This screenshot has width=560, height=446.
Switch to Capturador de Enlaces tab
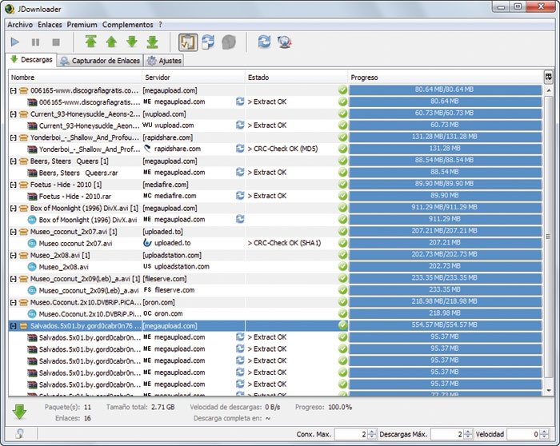pos(100,61)
